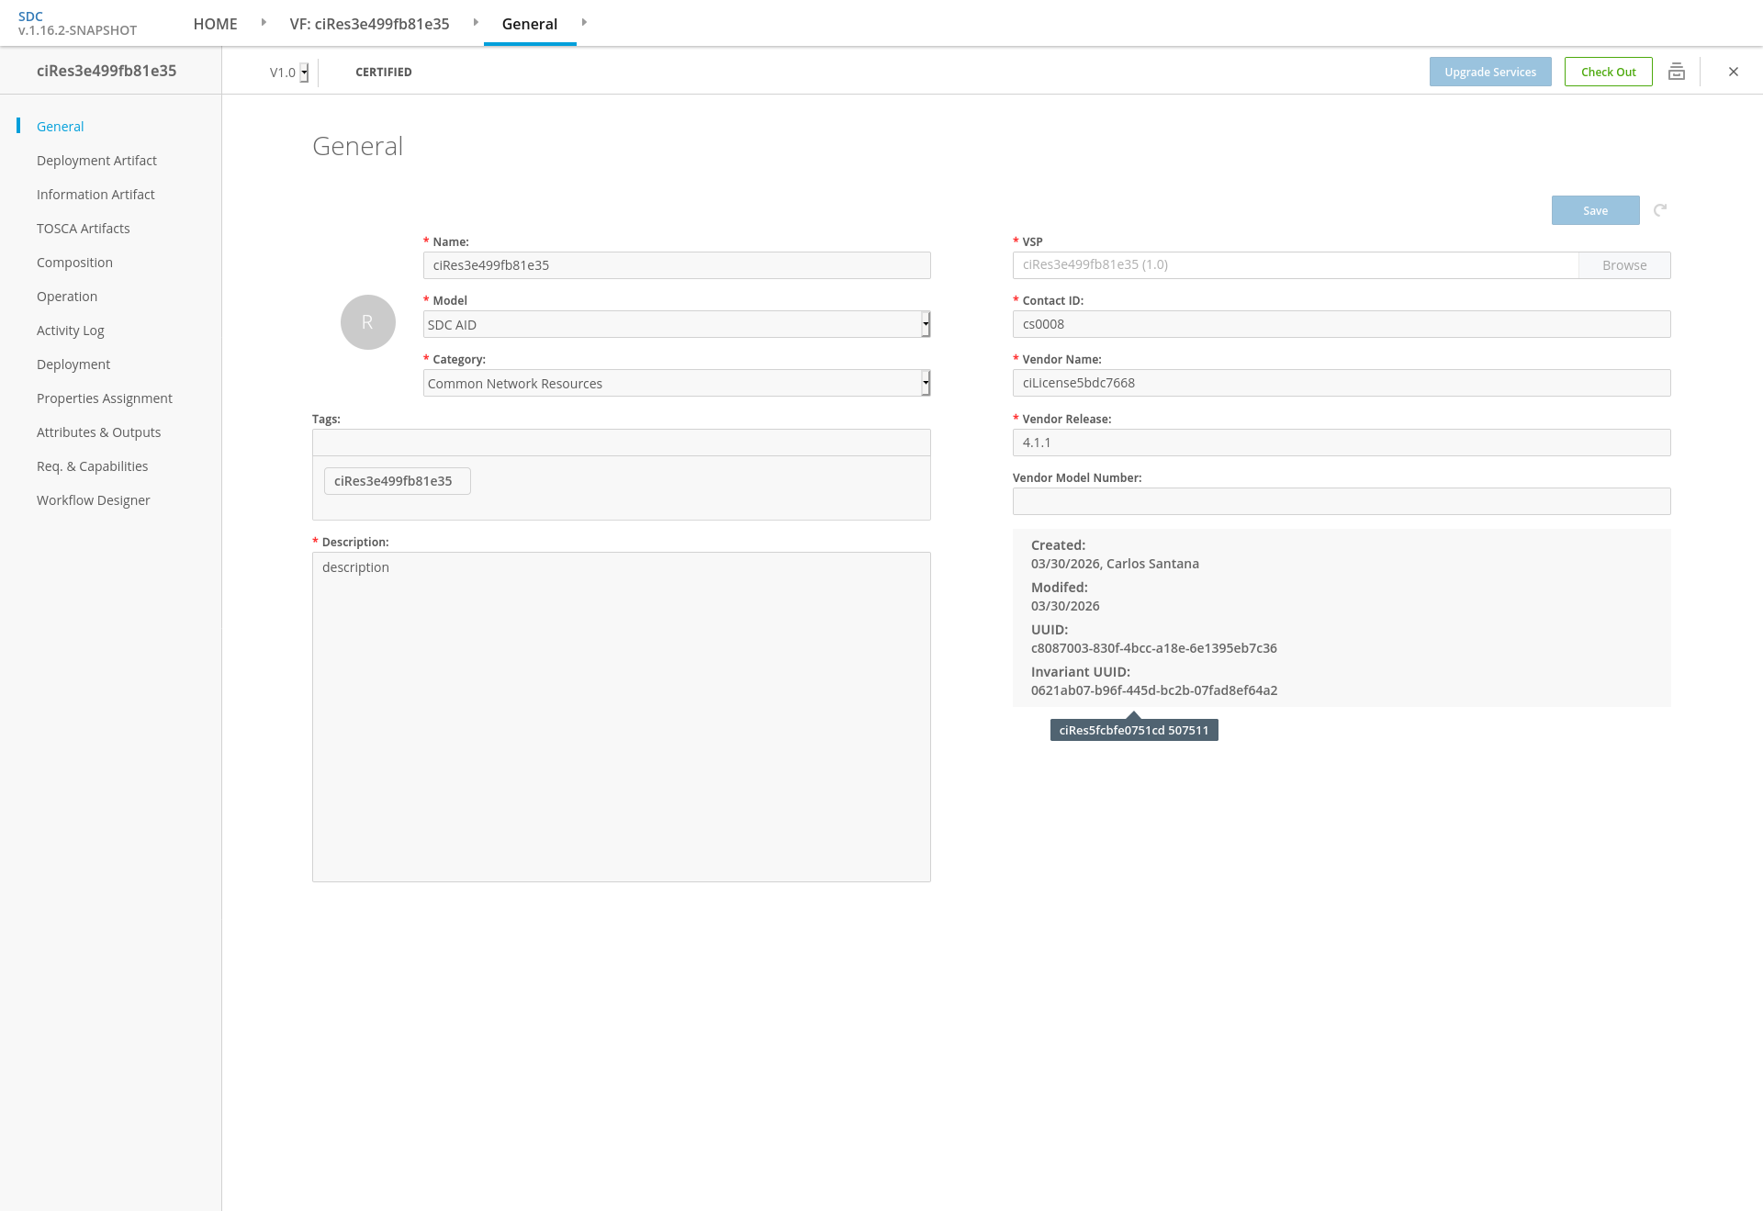Click the arrow after VF breadcrumb

(x=476, y=23)
